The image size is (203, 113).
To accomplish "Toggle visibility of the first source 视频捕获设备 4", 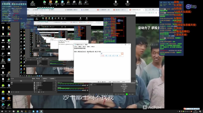I will 53,83.
